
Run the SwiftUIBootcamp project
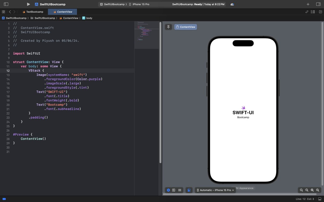click(x=28, y=4)
